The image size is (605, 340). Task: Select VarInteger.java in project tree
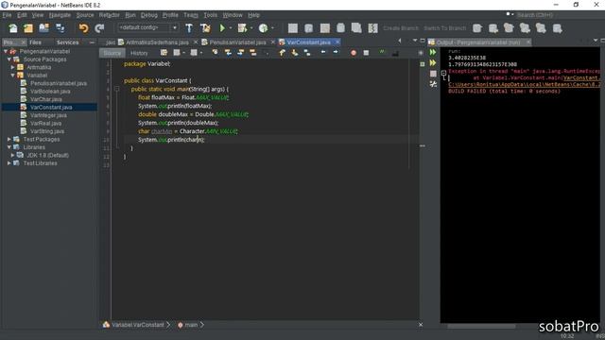pos(48,115)
